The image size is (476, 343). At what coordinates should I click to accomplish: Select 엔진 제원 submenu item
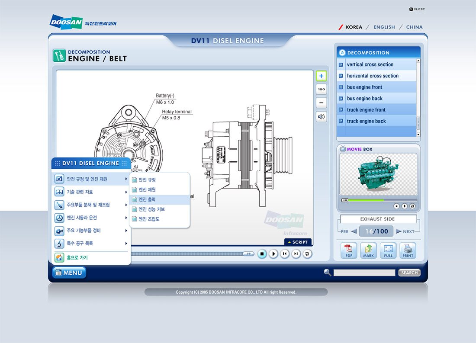[160, 190]
